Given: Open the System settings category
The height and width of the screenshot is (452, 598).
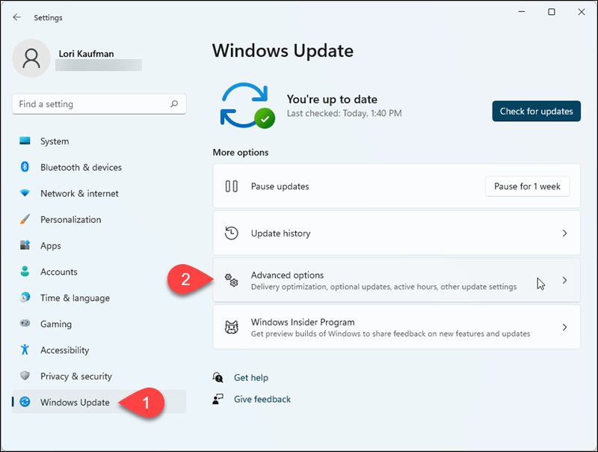Looking at the screenshot, I should [99, 141].
